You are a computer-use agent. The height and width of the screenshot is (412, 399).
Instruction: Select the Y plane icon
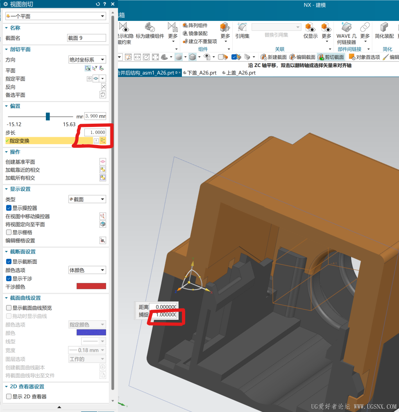click(95, 68)
